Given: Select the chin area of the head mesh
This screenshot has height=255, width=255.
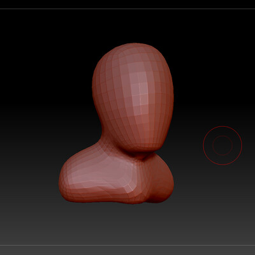Looking at the screenshot, I should (147, 145).
